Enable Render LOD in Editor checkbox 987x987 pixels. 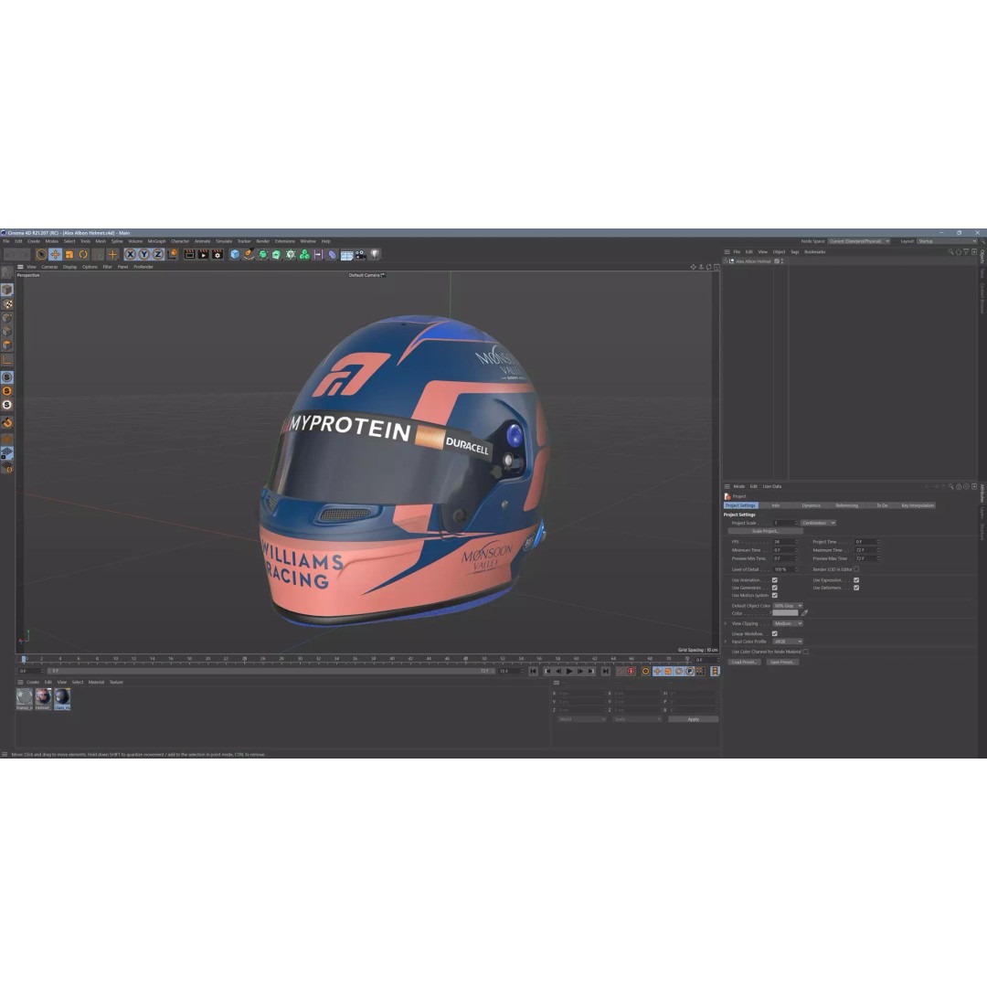point(855,568)
